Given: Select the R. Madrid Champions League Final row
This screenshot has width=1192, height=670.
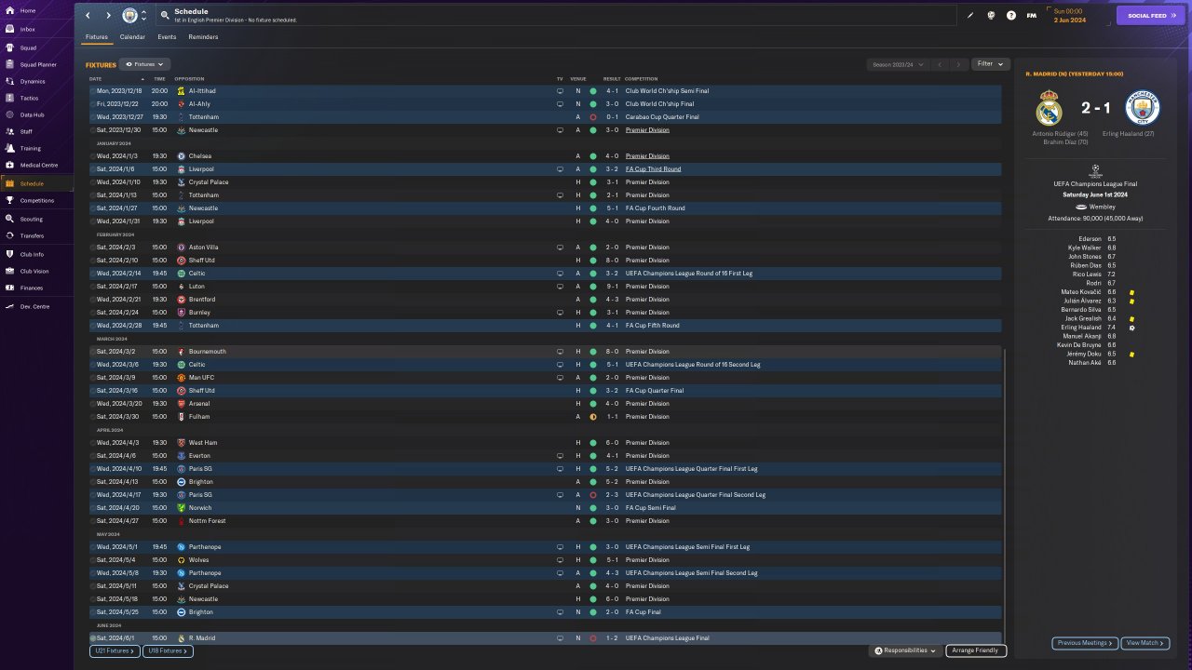Looking at the screenshot, I should (546, 638).
